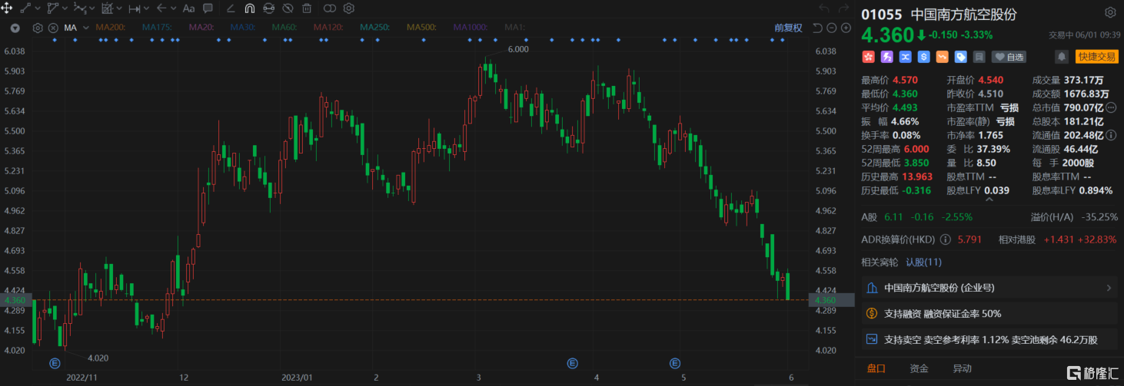This screenshot has width=1124, height=386.
Task: Toggle the overlapping circles compare icon
Action: click(x=330, y=8)
